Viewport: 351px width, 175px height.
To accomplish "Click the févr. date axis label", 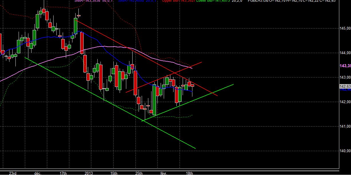I will [x=163, y=173].
